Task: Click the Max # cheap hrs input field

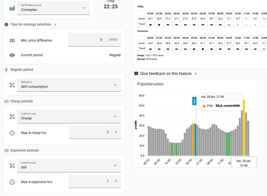Action: 95,132
